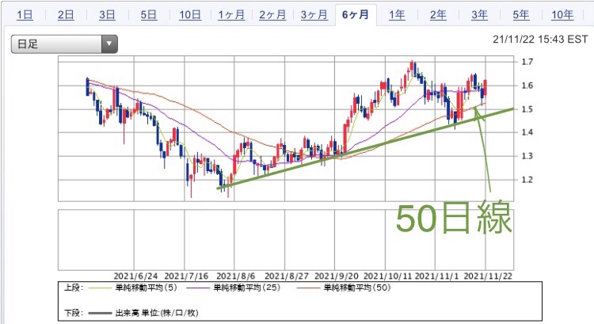
Task: Click the gray volume line swatch
Action: 101,314
